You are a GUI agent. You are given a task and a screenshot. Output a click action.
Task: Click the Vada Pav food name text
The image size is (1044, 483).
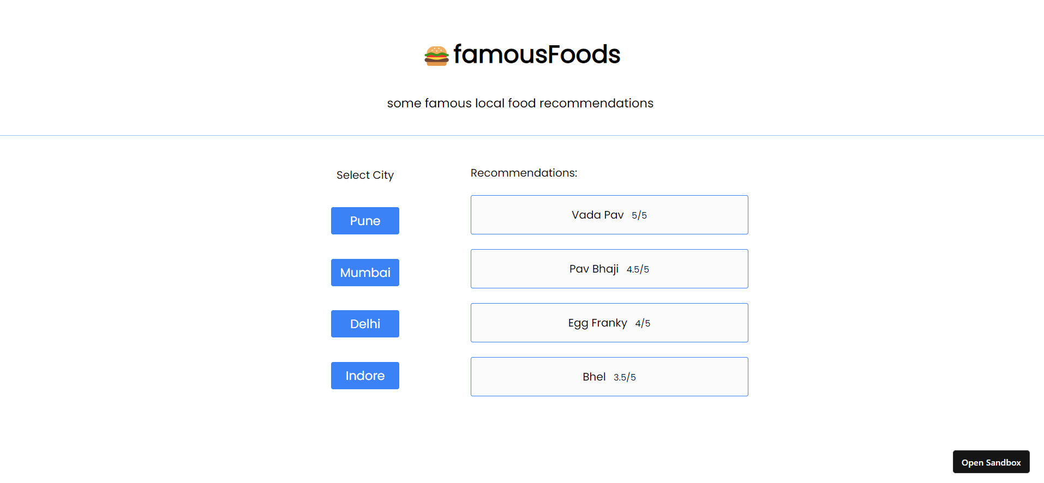(597, 214)
